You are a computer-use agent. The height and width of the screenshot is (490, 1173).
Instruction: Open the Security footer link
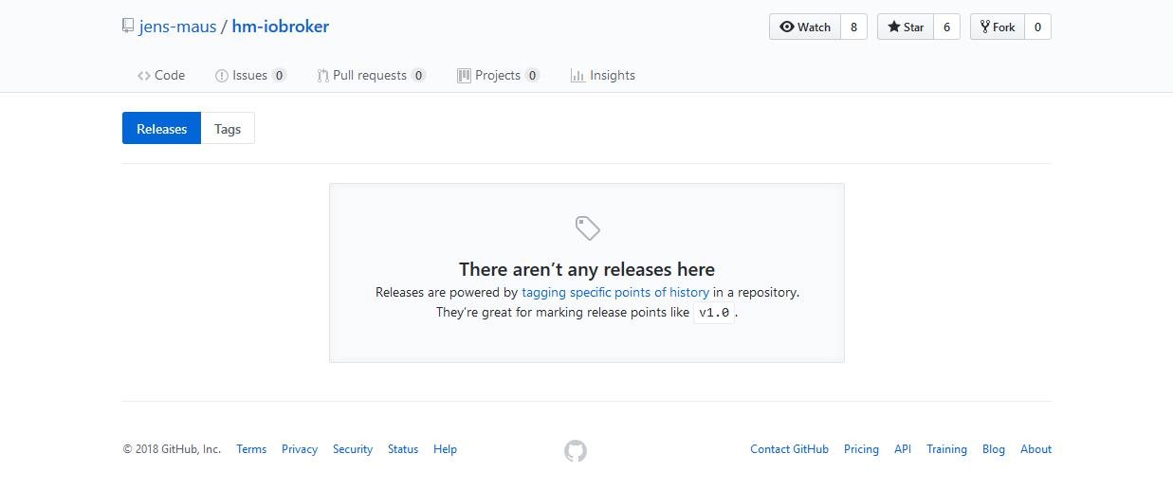[x=353, y=449]
